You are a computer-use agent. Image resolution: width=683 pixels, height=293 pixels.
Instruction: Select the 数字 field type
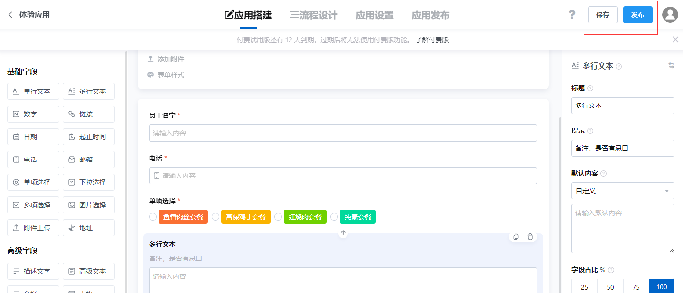pyautogui.click(x=33, y=114)
